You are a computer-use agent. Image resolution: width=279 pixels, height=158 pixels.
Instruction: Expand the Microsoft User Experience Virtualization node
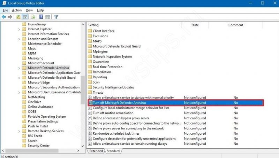[19, 92]
